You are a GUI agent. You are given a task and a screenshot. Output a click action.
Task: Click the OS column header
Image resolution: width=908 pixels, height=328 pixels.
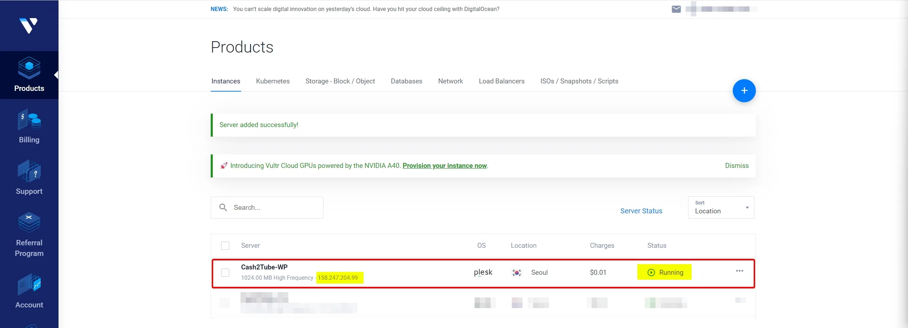pos(481,246)
